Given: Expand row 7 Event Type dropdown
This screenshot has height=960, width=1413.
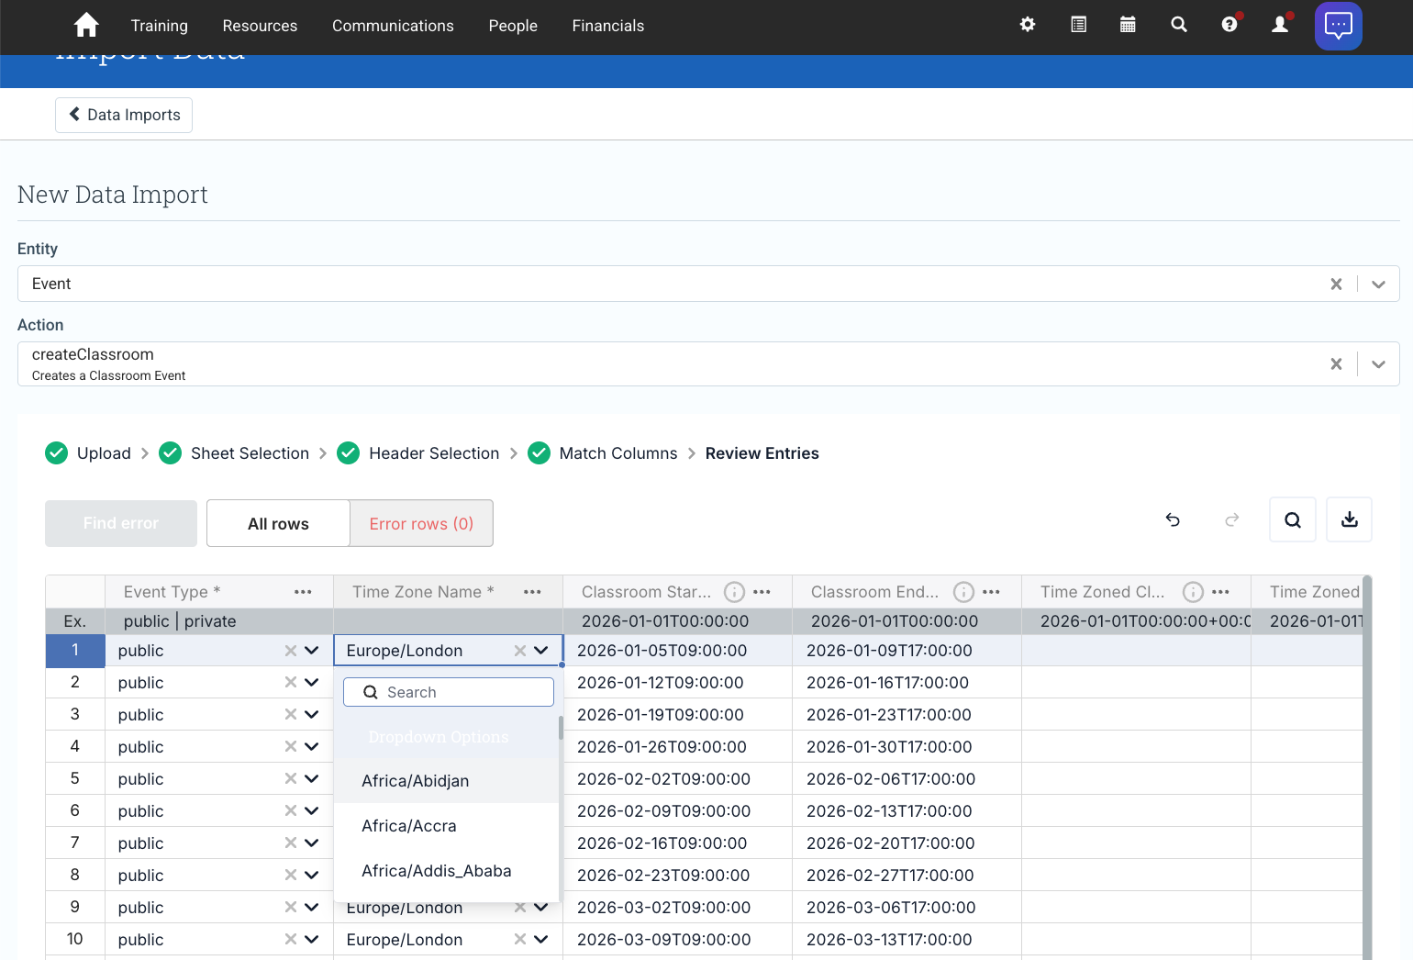Looking at the screenshot, I should pos(312,843).
